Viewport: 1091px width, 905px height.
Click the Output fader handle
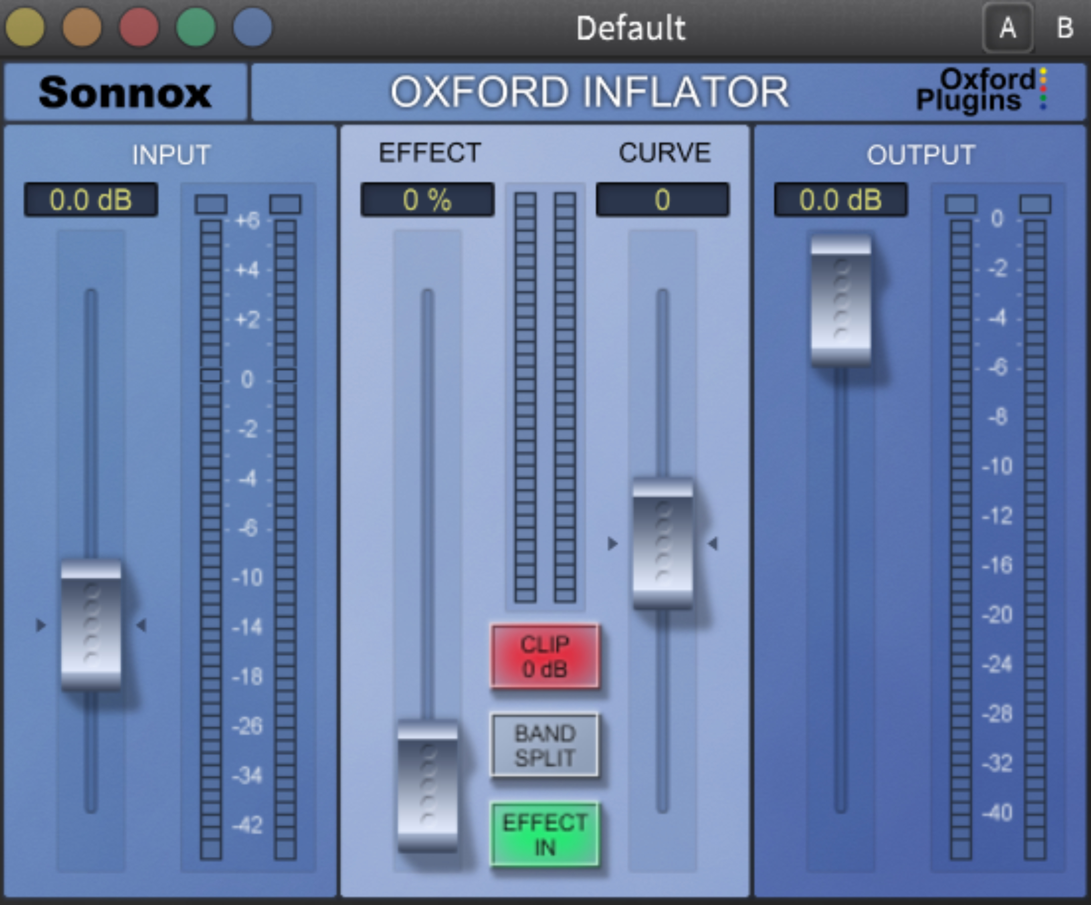click(x=841, y=302)
